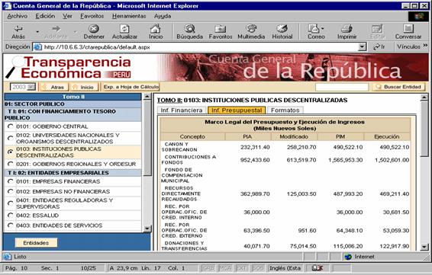This screenshot has width=432, height=275.
Task: Select the 0402: ESSALUD radio button
Action: (11, 216)
